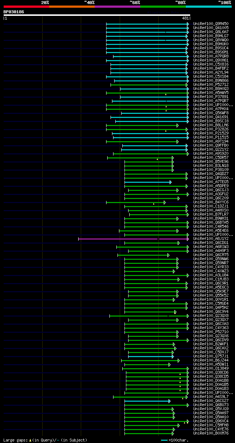Image resolution: width=235 pixels, height=443 pixels.
Task: Click the purple ~60% legend color bar
Action: pyautogui.click(x=117, y=6)
